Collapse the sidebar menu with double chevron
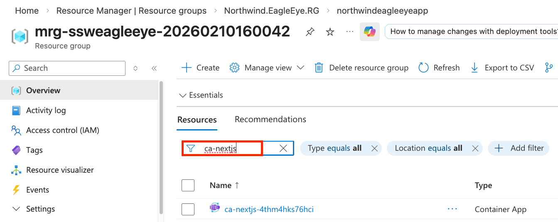The image size is (558, 222). pos(154,68)
